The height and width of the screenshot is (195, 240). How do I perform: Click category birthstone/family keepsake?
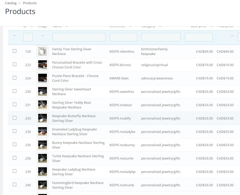click(154, 51)
